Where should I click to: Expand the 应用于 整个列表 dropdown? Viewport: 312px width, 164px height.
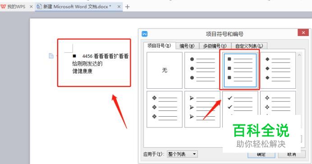pos(182,154)
